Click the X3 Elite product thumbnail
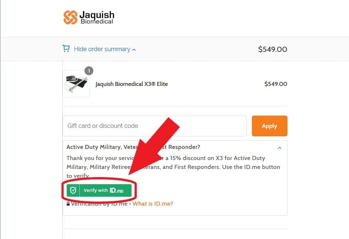 click(76, 83)
